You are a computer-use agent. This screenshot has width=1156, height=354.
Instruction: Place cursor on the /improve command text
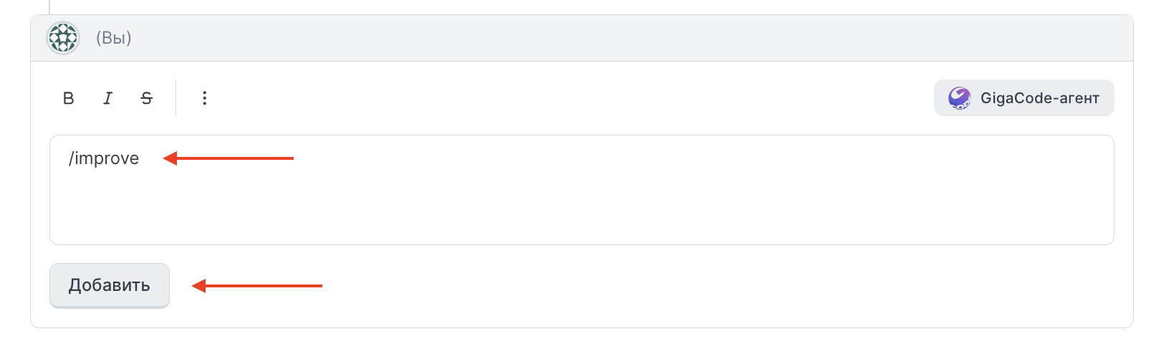pos(104,158)
